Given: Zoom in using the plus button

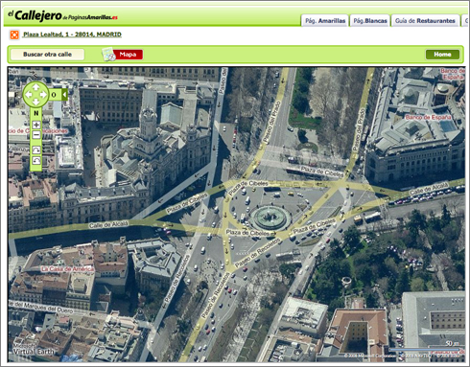Looking at the screenshot, I should [36, 125].
